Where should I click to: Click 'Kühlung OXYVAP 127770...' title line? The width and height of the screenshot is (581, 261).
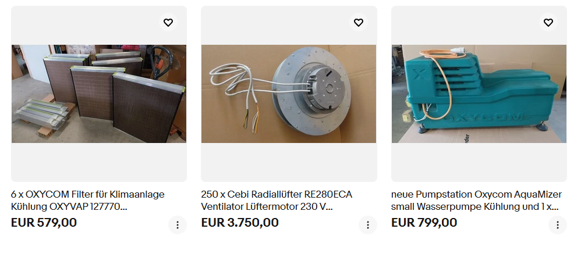pos(69,206)
